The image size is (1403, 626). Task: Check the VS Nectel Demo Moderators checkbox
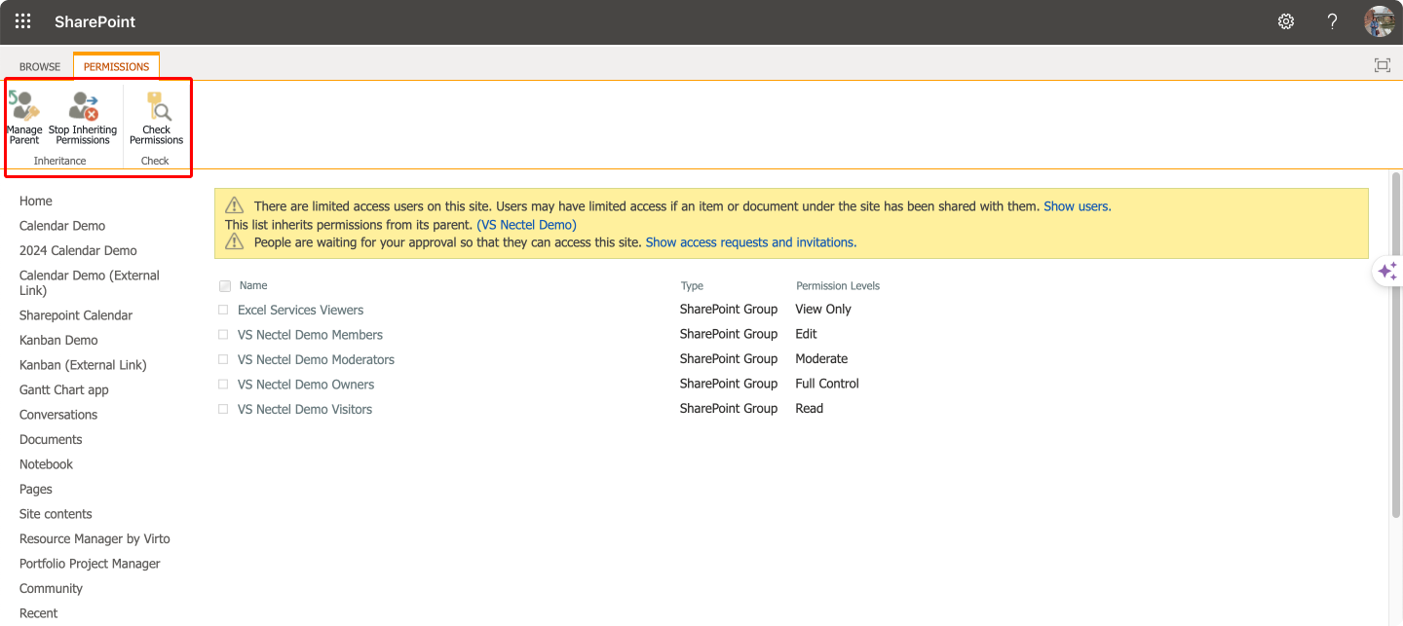[x=223, y=359]
